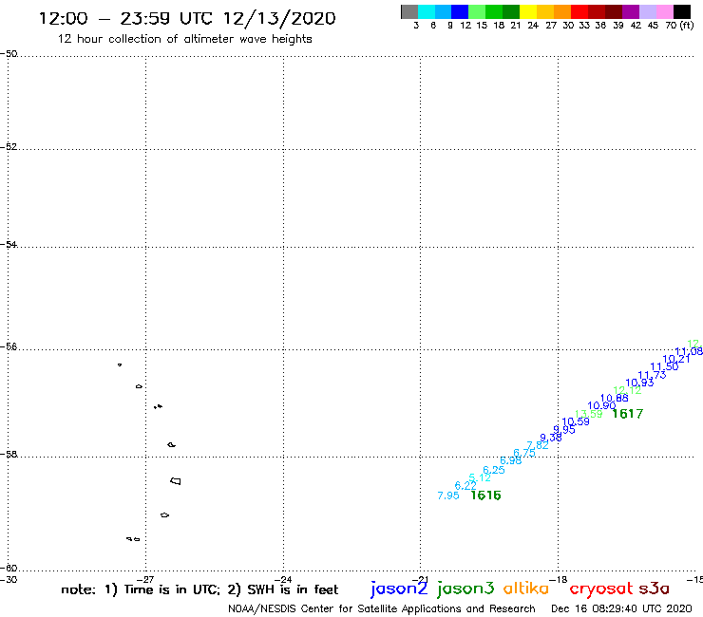Click the wave height value 10.90
Viewport: 703px width, 617px height.
click(x=601, y=406)
